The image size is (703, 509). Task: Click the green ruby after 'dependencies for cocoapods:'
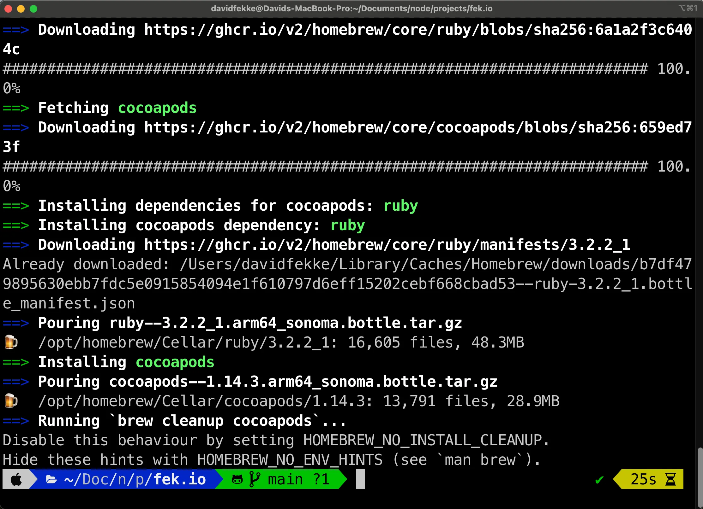[401, 206]
